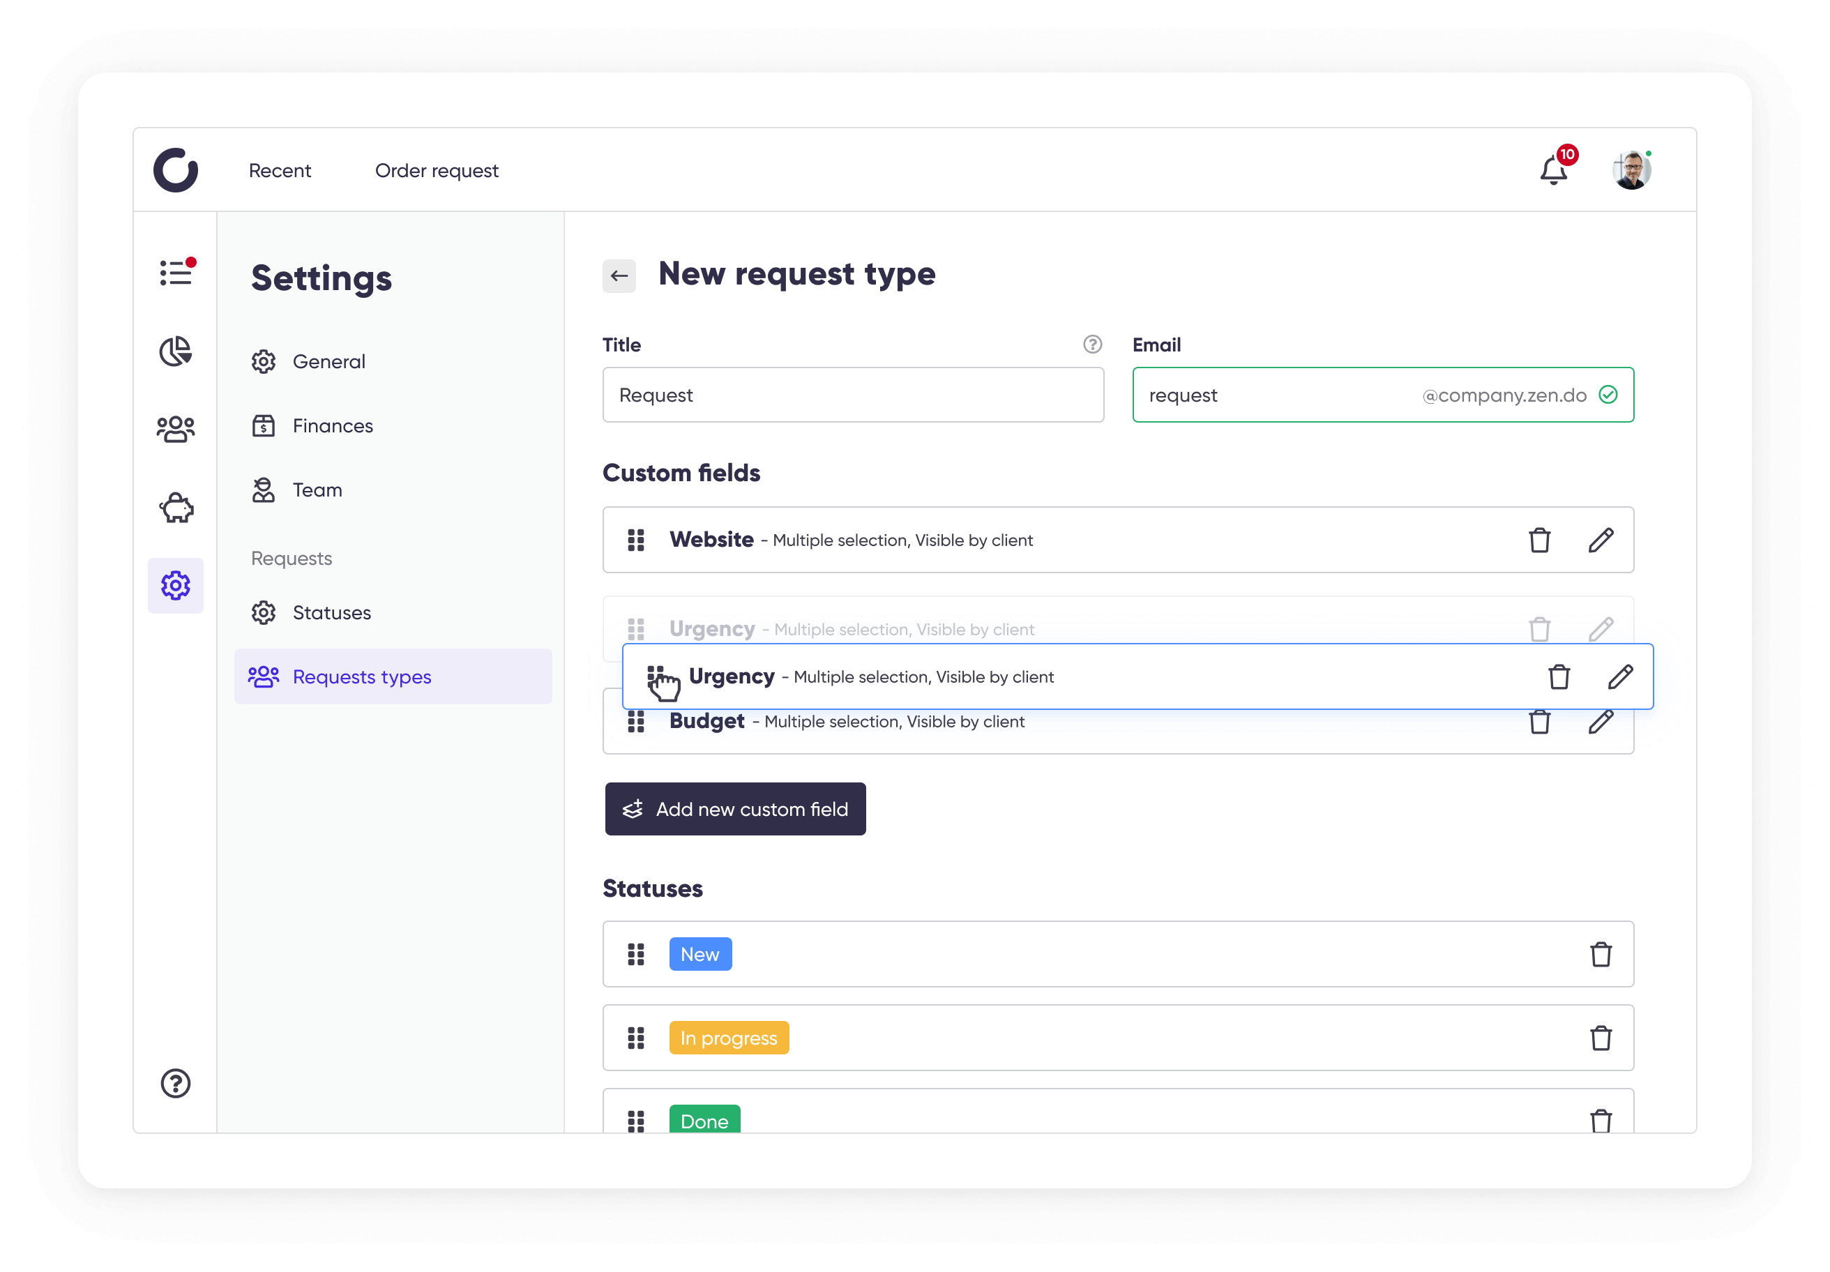The width and height of the screenshot is (1830, 1272).
Task: Grab the Website field drag handle
Action: pos(636,540)
